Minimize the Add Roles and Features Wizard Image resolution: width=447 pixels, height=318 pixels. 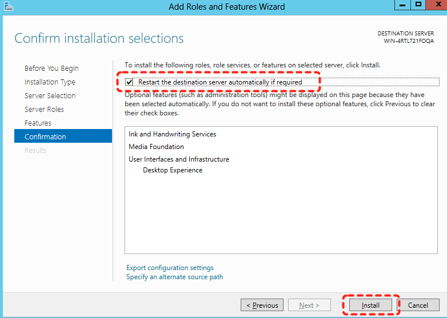pyautogui.click(x=402, y=5)
